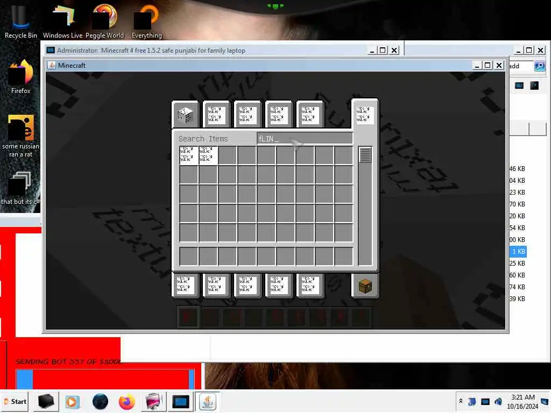
Task: Launch Firefox from the desktop icon
Action: tap(20, 76)
